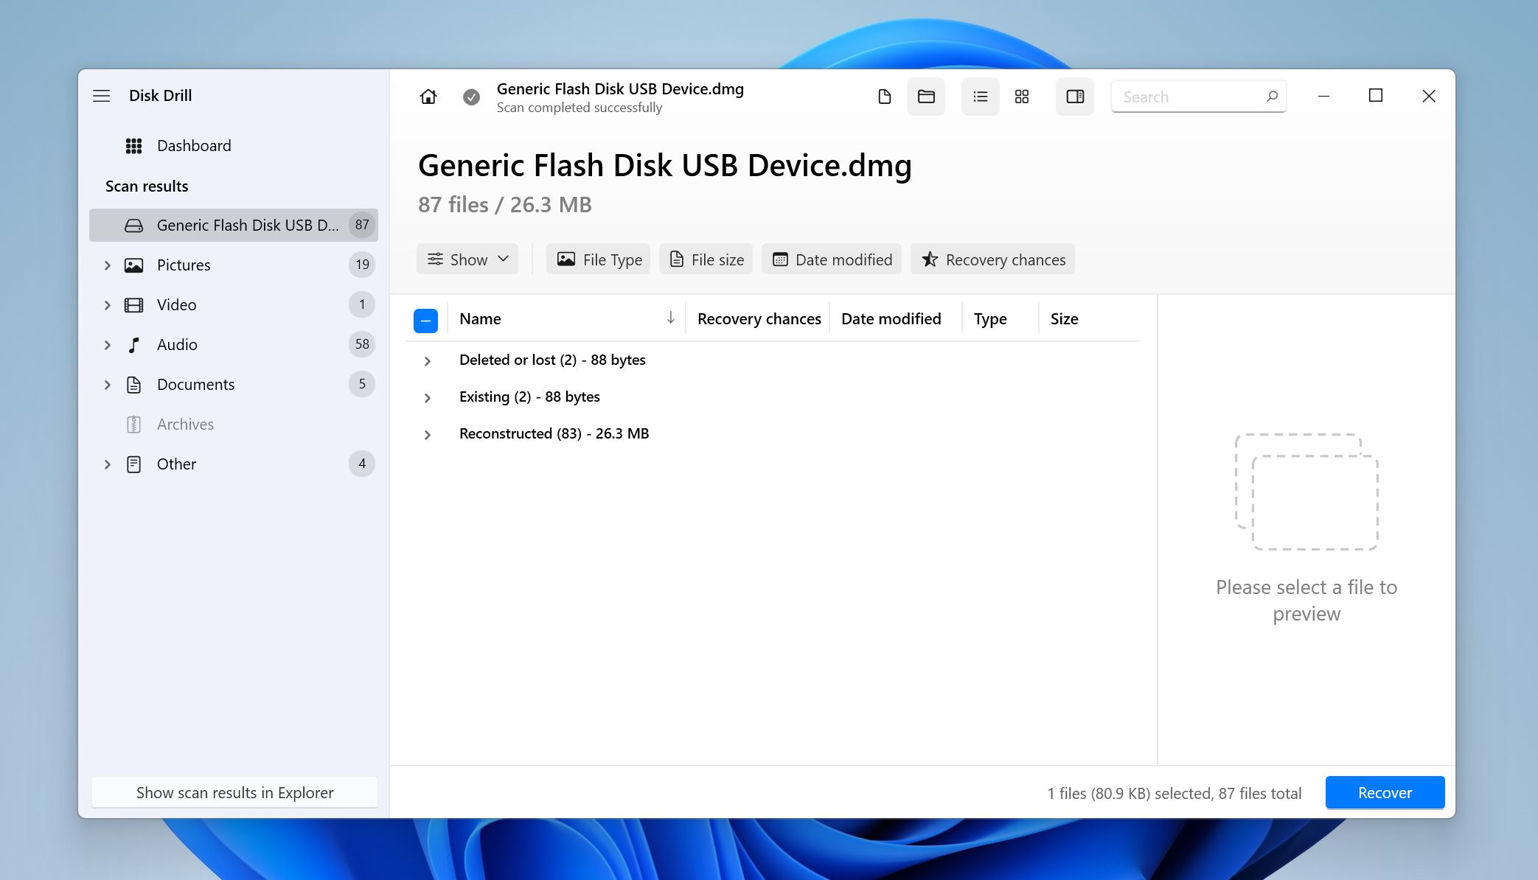This screenshot has height=880, width=1538.
Task: Expand the Deleted or lost files group
Action: (x=429, y=359)
